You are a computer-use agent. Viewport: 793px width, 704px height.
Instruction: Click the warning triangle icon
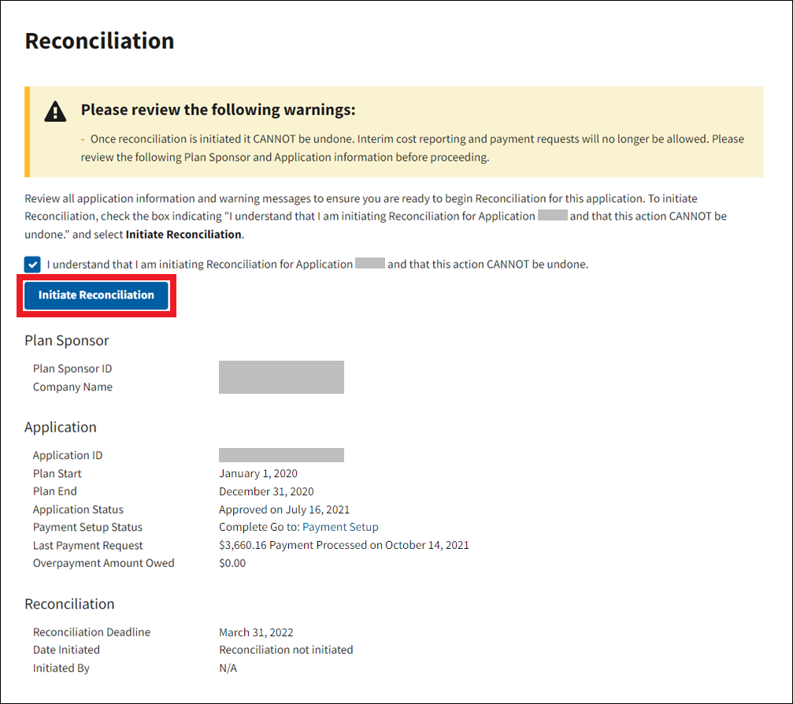(x=55, y=112)
